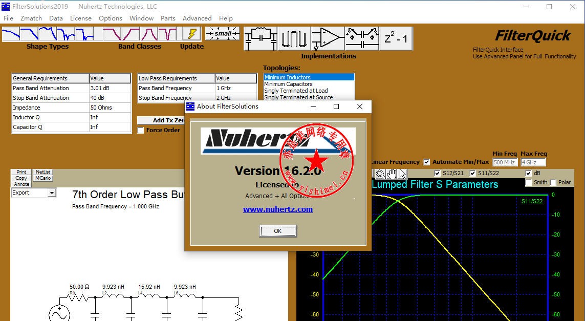Activate the hand pan tool on plot
Screen dimensions: 585x321
tap(391, 174)
